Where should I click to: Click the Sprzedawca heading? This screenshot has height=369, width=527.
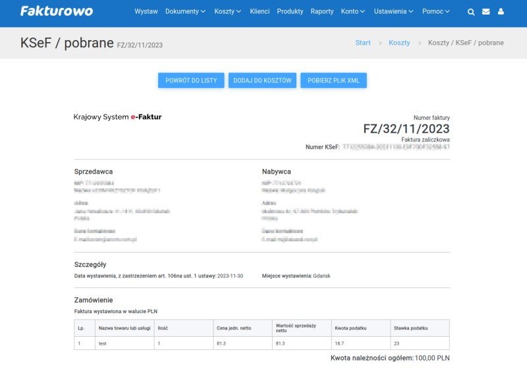[x=94, y=172]
